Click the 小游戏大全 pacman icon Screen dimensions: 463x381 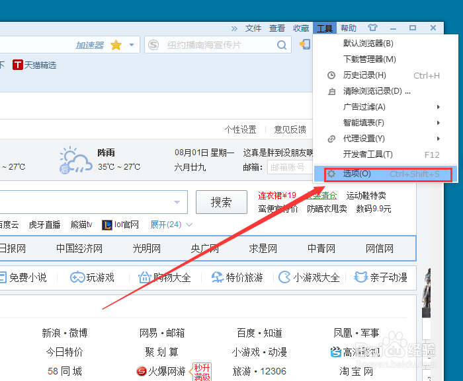[x=284, y=277]
